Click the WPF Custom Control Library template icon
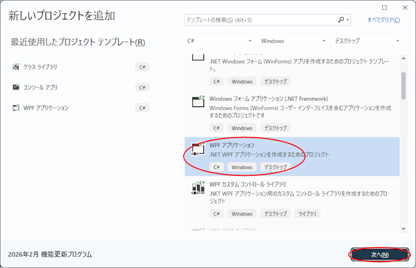The width and height of the screenshot is (416, 268). click(x=198, y=188)
